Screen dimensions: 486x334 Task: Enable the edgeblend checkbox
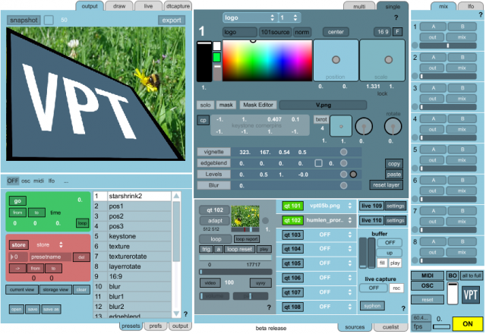pos(318,163)
